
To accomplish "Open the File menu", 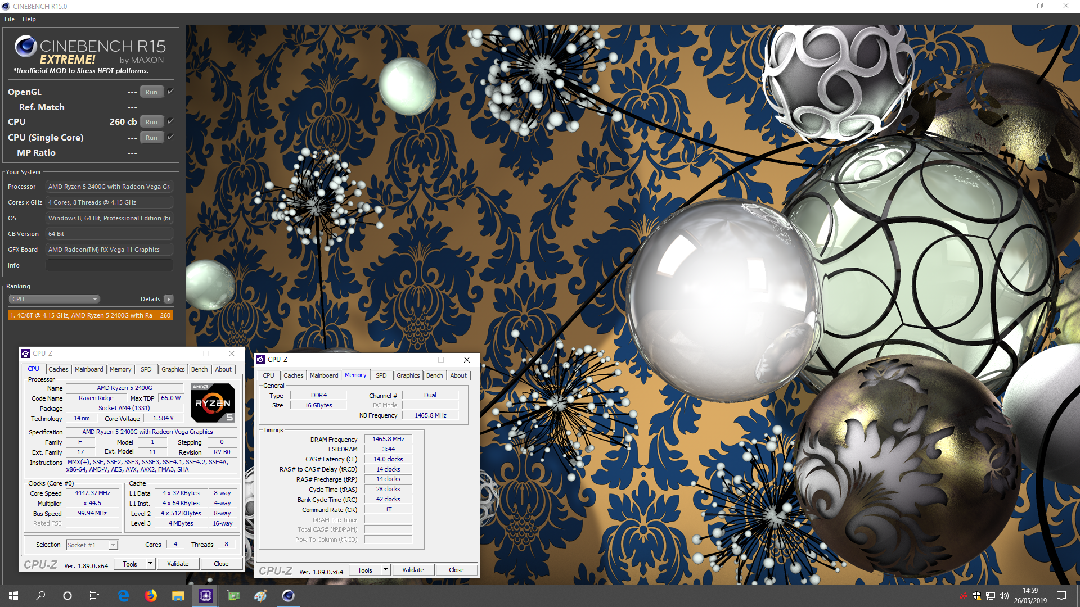I will click(x=10, y=19).
